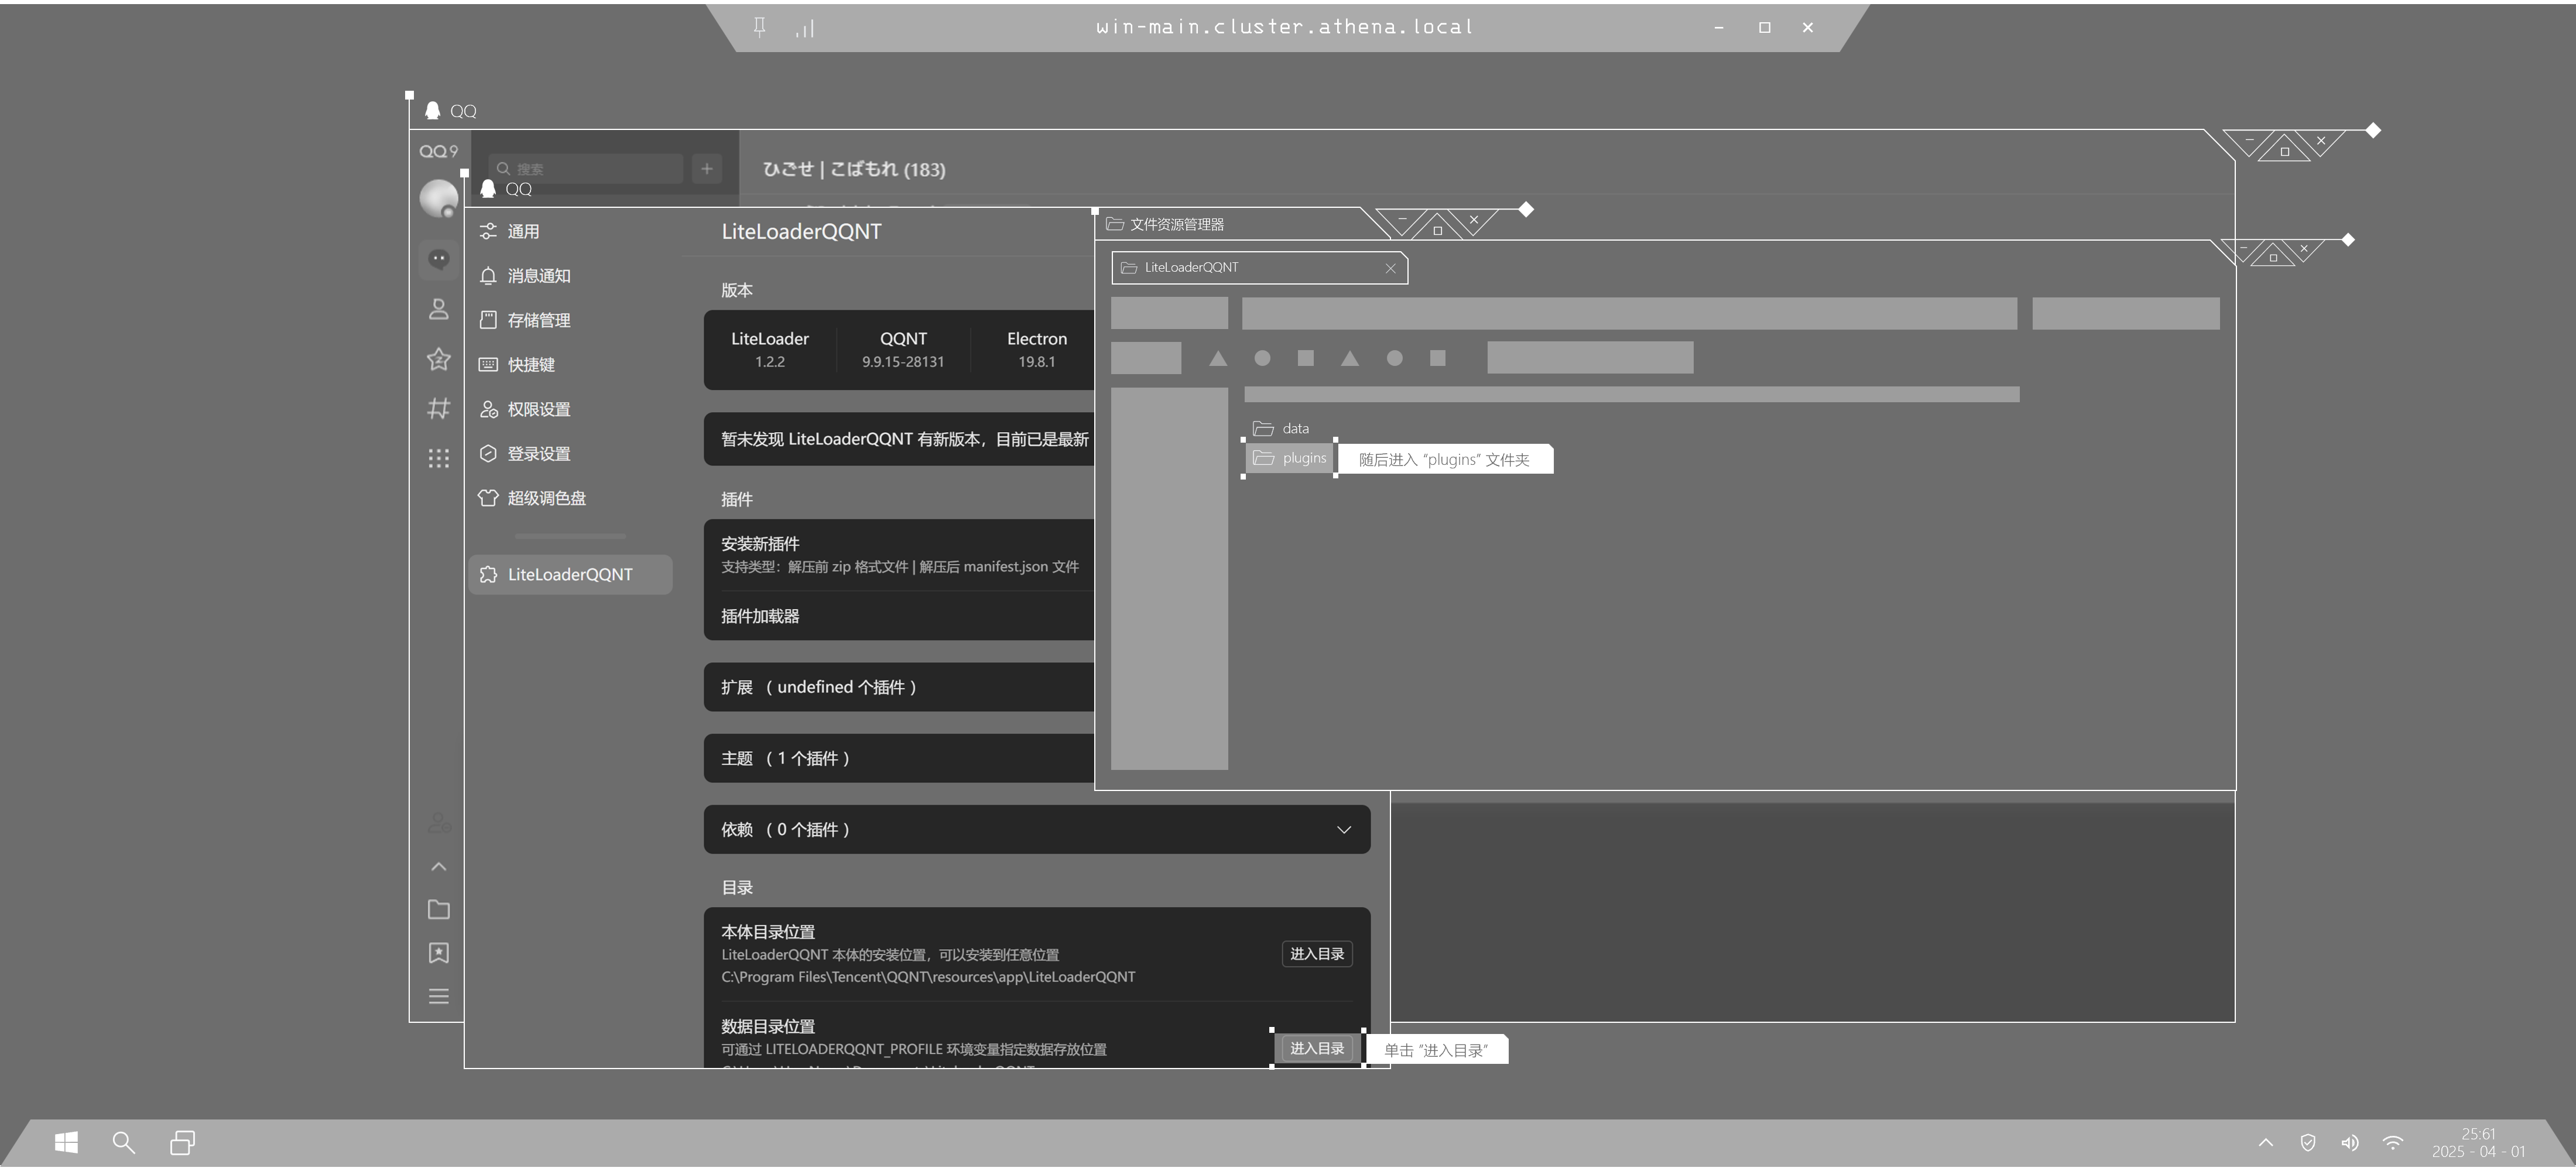Click the pin icon in remote session bar
This screenshot has height=1171, width=2576.
click(760, 27)
